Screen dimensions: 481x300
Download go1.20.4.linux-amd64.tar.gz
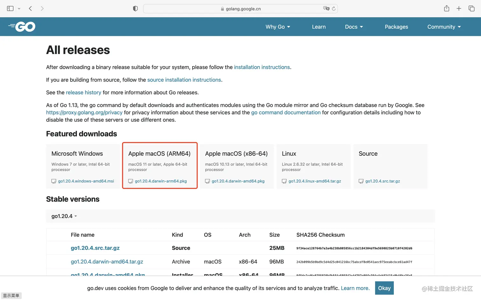point(315,181)
